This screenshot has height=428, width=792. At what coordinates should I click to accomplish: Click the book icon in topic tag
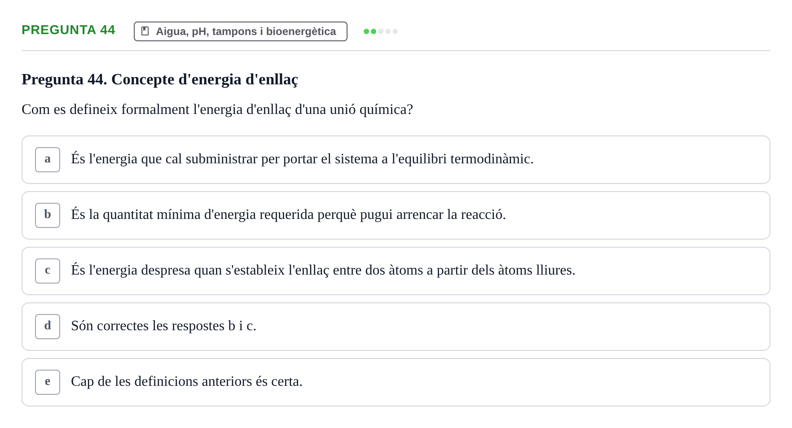pos(145,31)
